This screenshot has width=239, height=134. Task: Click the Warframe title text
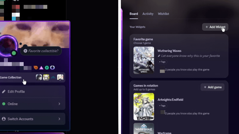click(x=164, y=133)
